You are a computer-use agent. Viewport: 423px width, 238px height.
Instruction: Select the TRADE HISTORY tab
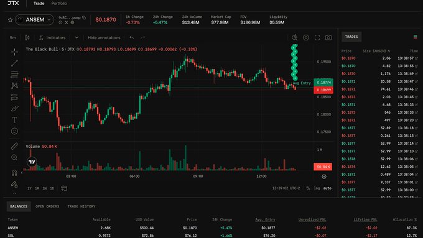(81, 206)
